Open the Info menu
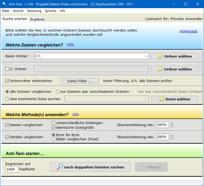The width and height of the screenshot is (204, 186). [x=62, y=11]
